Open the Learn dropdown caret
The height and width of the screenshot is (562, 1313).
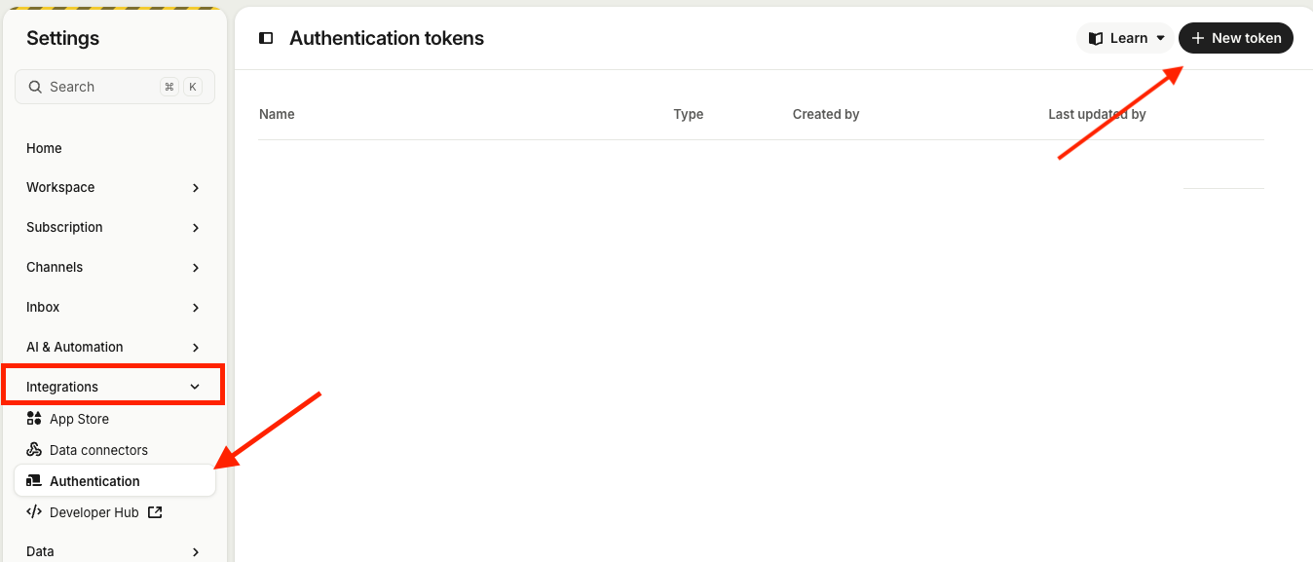tap(1160, 38)
